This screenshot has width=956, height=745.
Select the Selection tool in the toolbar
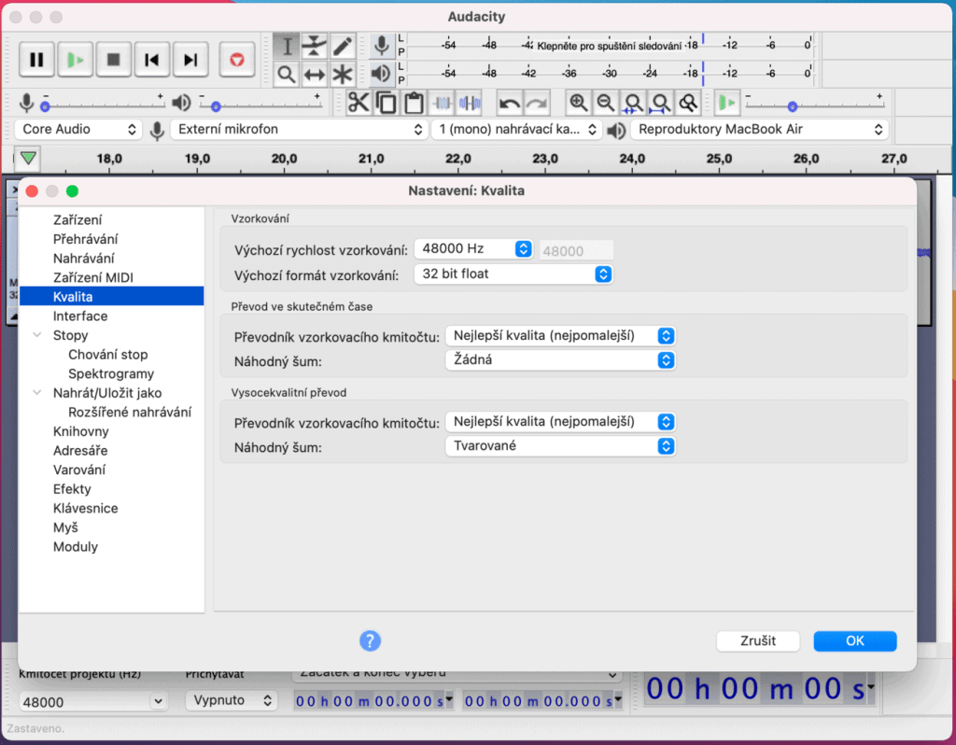pyautogui.click(x=288, y=45)
